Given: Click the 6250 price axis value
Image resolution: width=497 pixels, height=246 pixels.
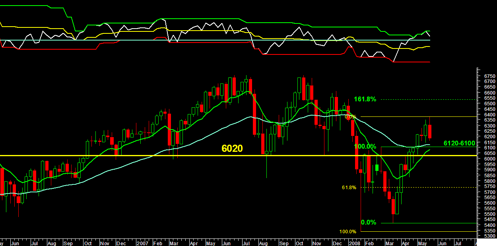Looking at the screenshot, I should [x=489, y=131].
